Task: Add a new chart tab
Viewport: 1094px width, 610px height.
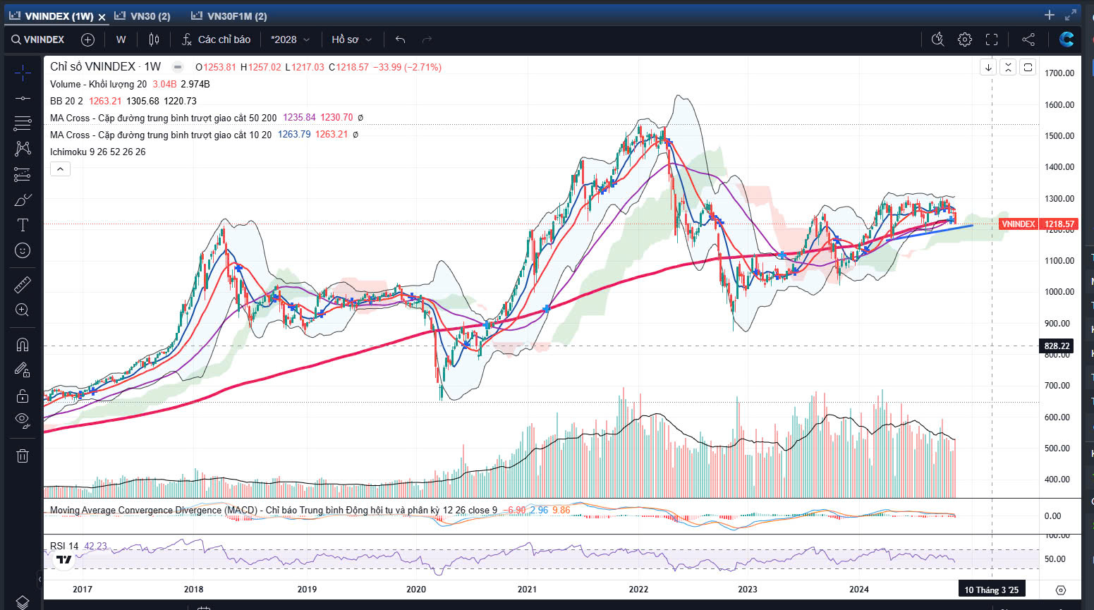Action: click(x=1050, y=15)
